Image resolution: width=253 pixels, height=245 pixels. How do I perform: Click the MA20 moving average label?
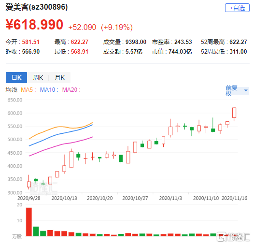(71, 90)
